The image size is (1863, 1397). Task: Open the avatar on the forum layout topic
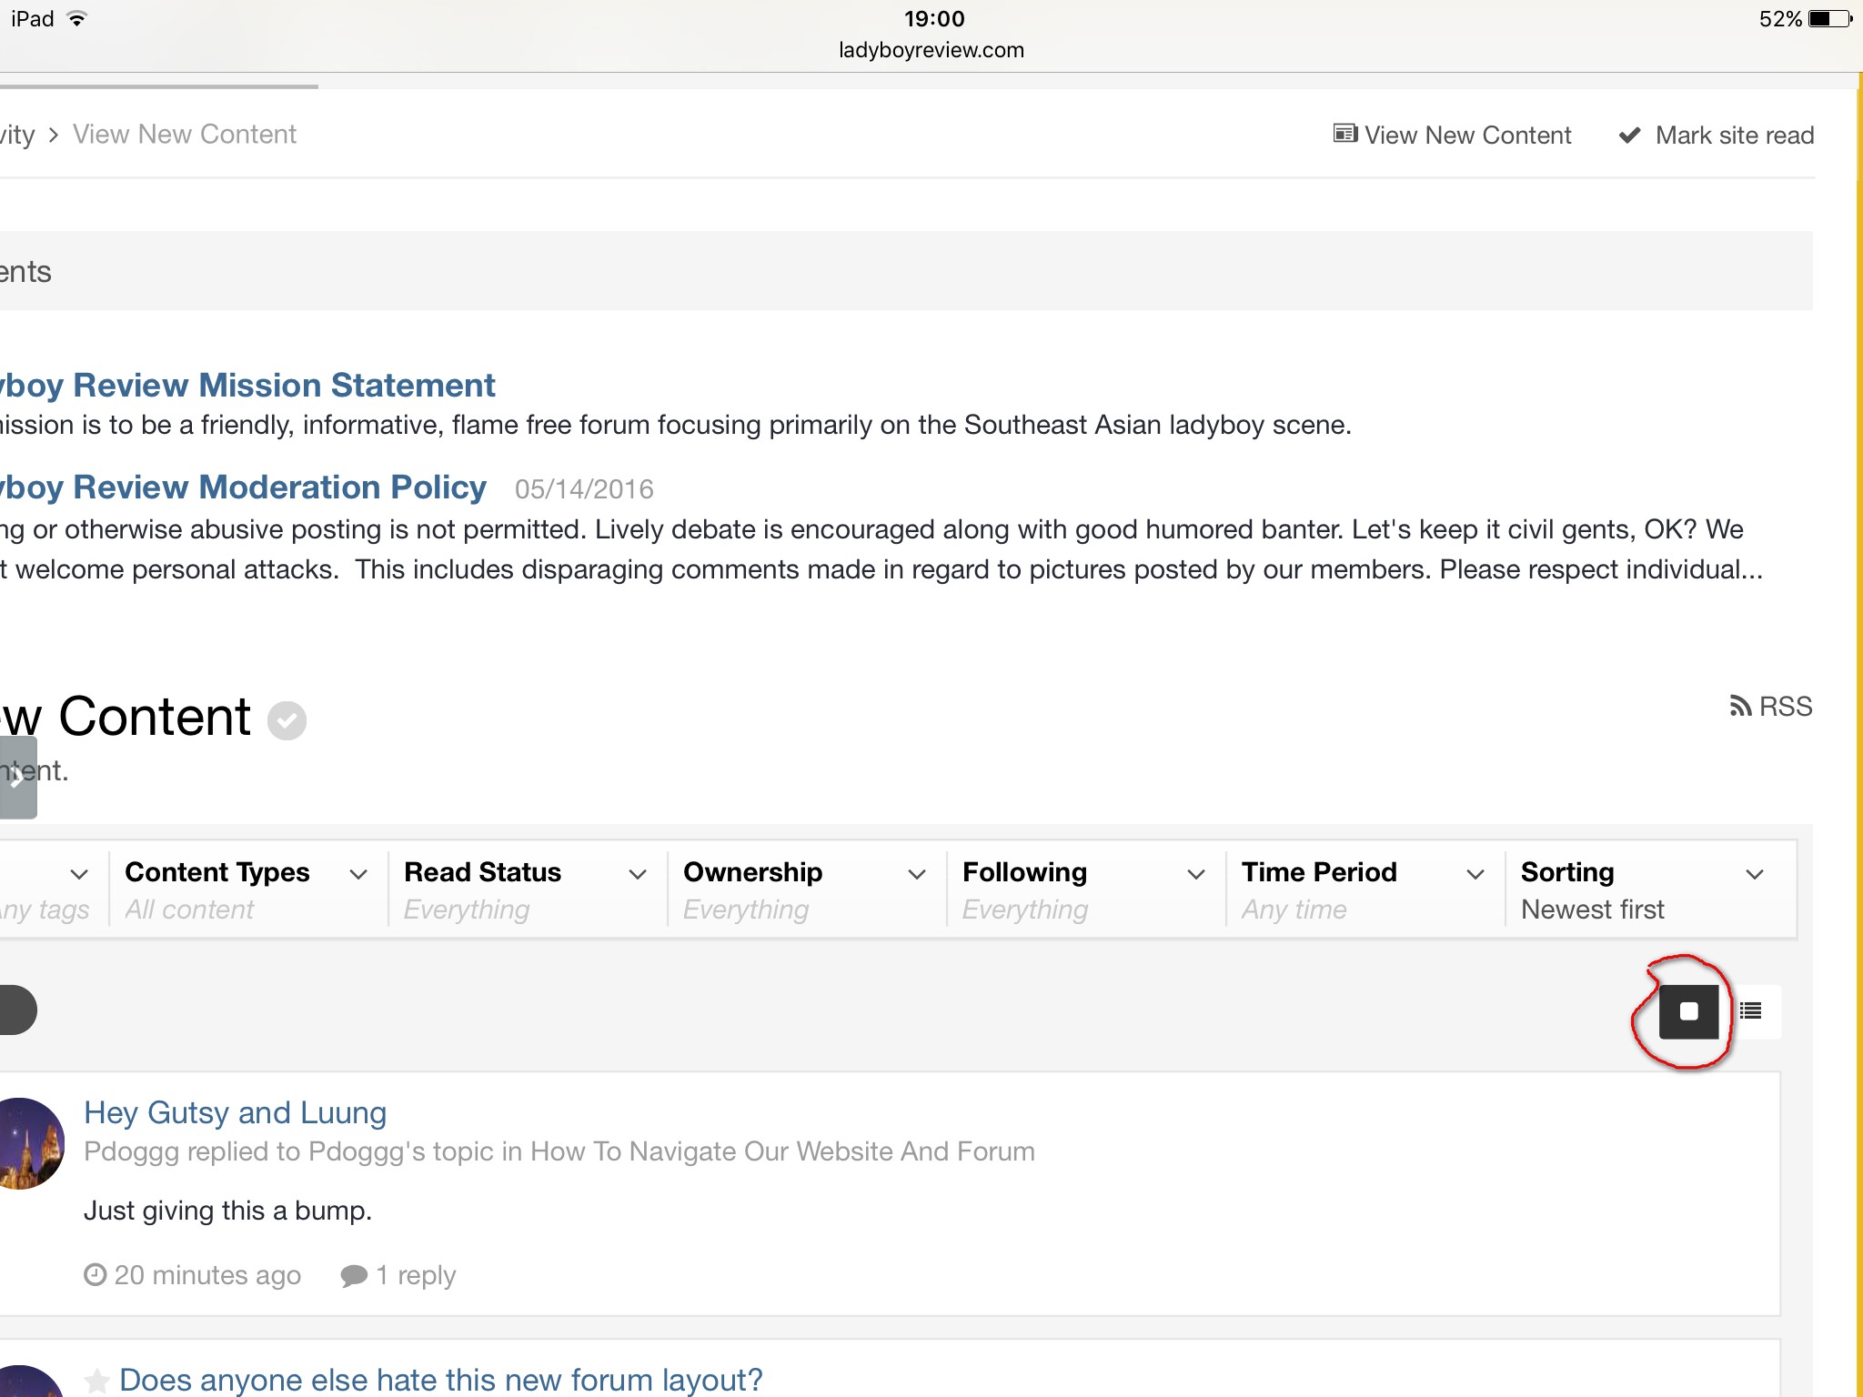[x=31, y=1381]
